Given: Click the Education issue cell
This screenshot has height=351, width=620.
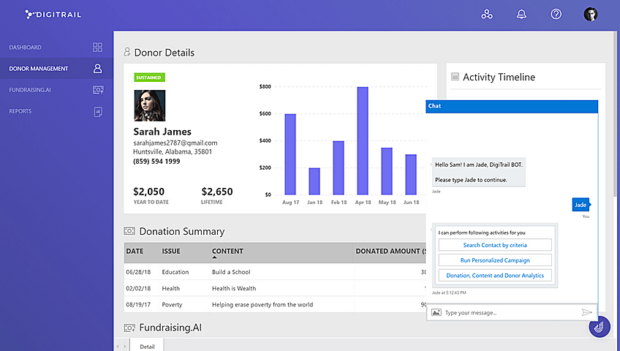Looking at the screenshot, I should click(x=175, y=272).
